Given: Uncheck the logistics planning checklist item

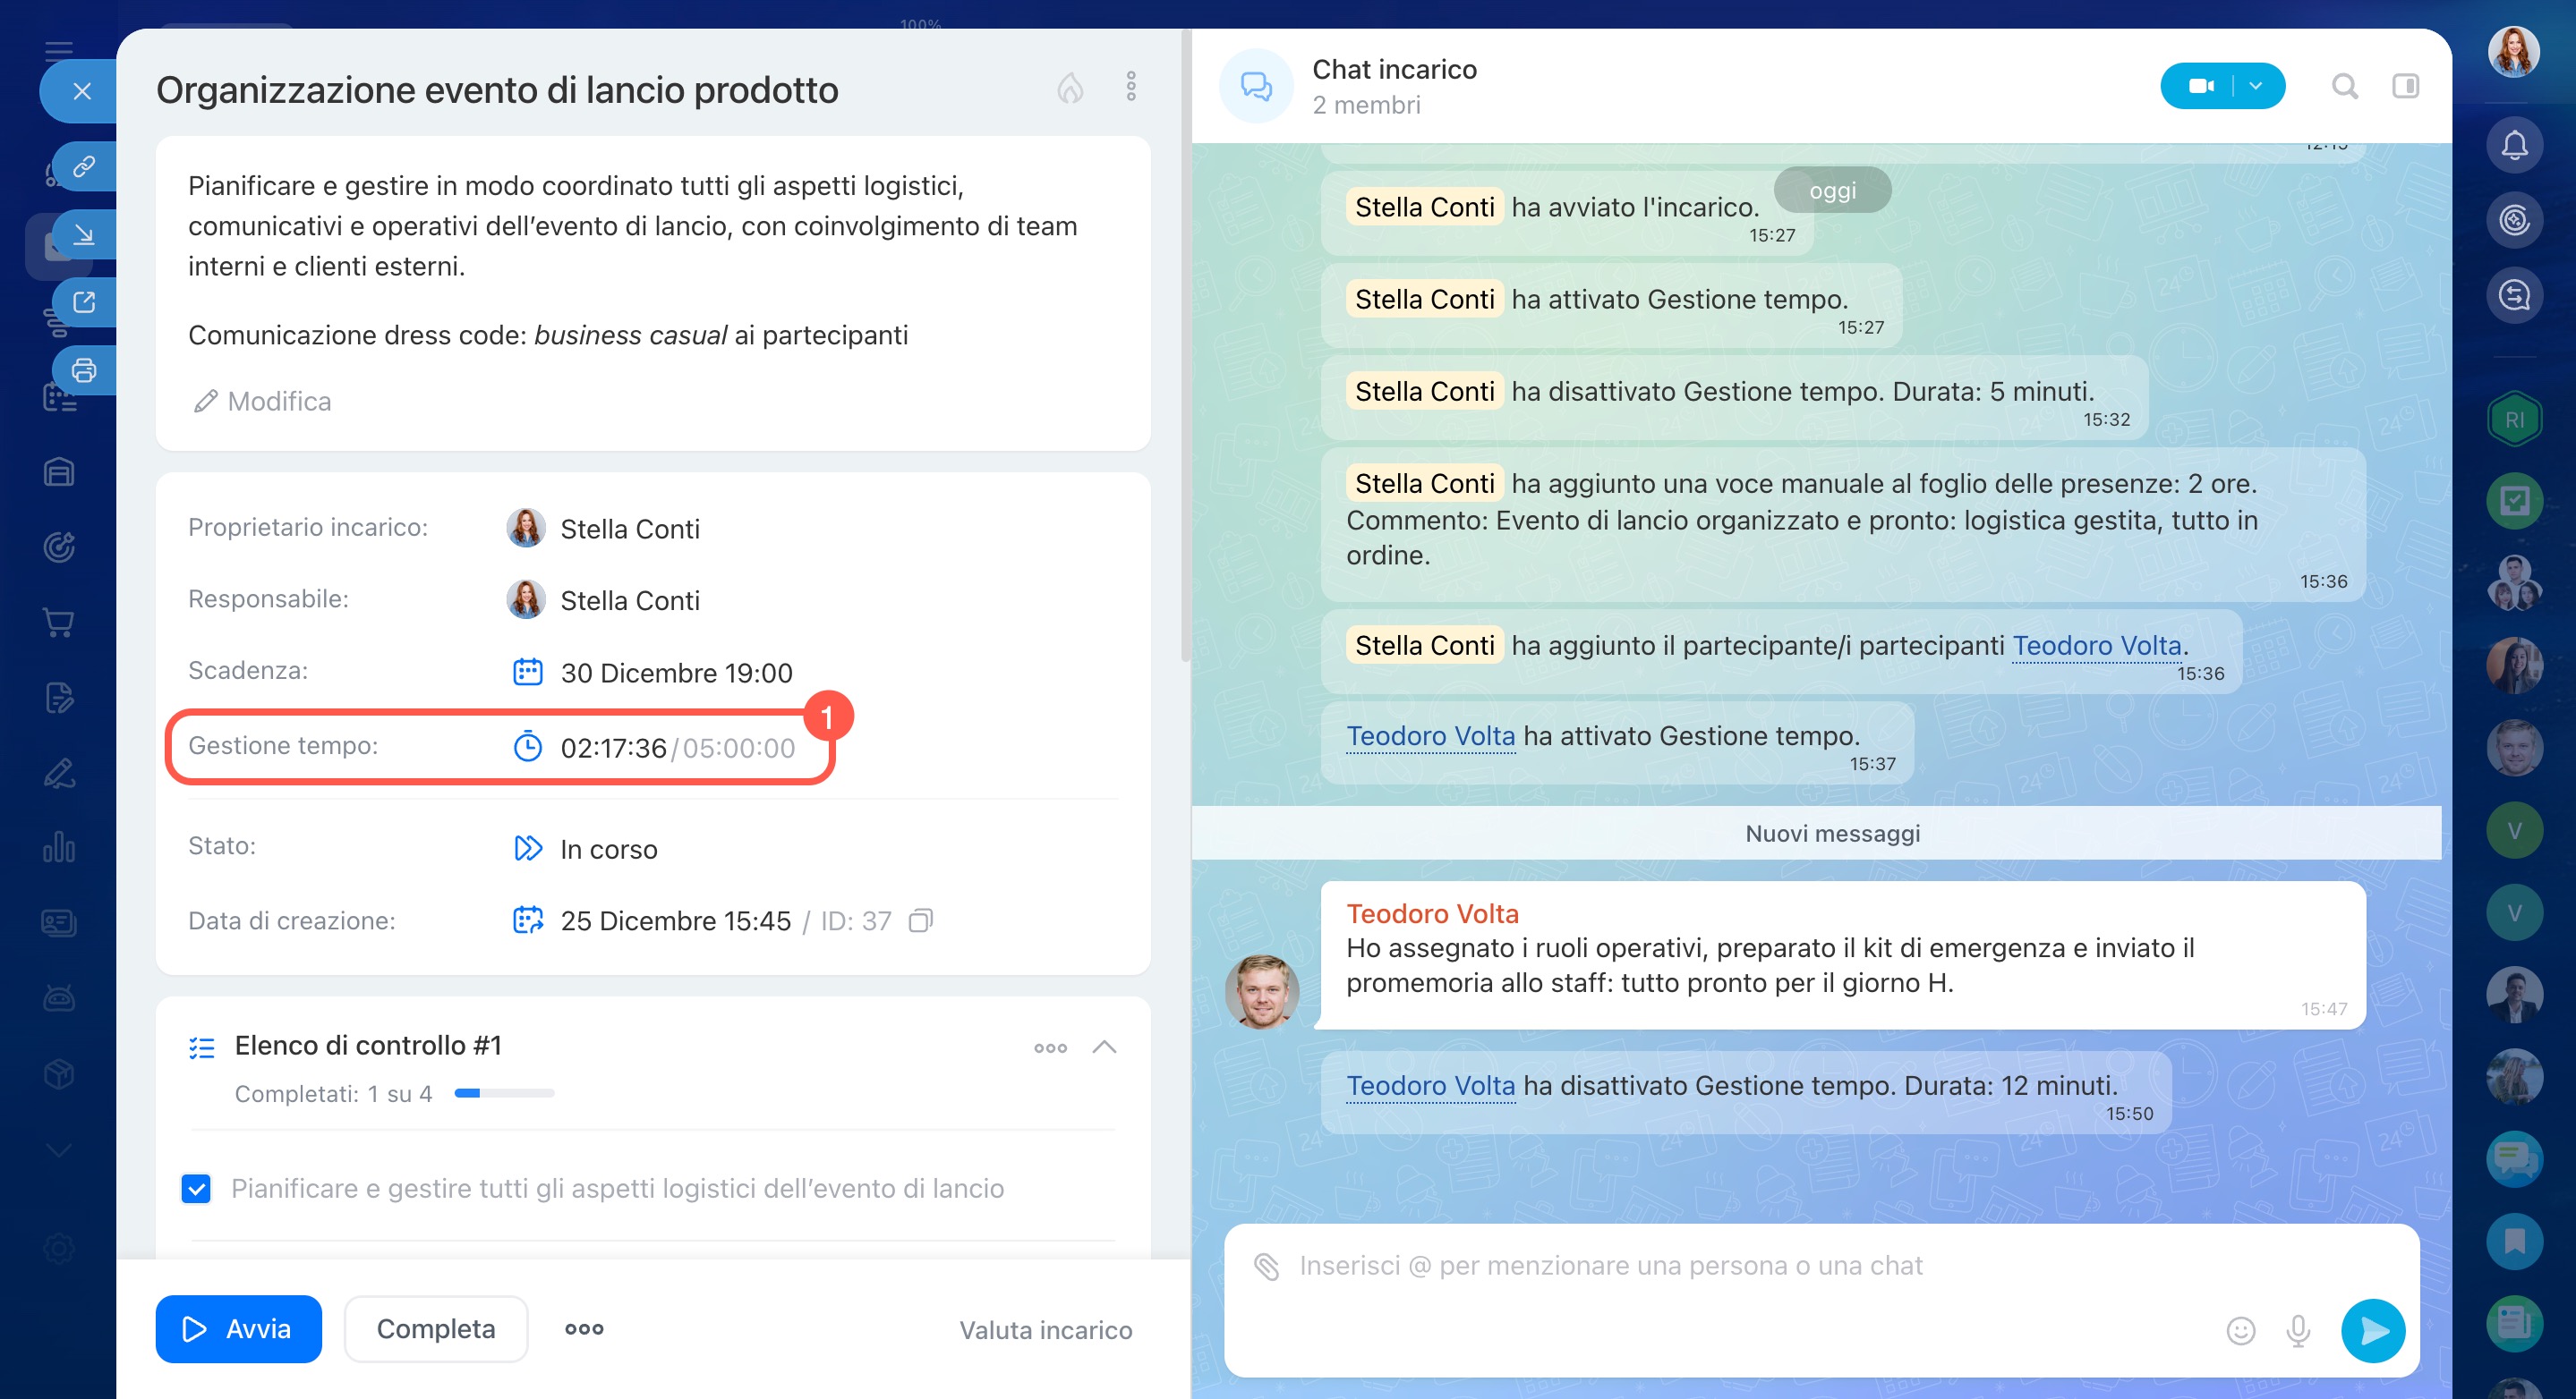Looking at the screenshot, I should click(x=196, y=1188).
